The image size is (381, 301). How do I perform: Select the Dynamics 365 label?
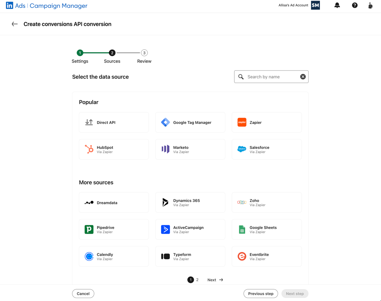(x=186, y=201)
